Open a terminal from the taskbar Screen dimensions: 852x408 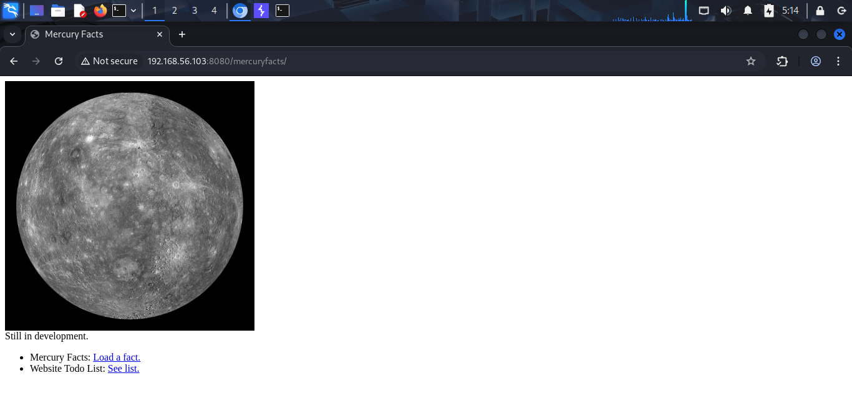tap(119, 11)
